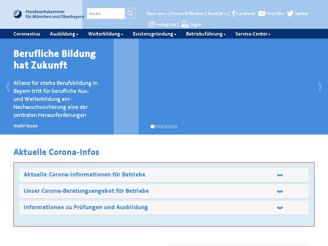328x246 pixels.
Task: Open the YouTube icon link
Action: [x=262, y=13]
